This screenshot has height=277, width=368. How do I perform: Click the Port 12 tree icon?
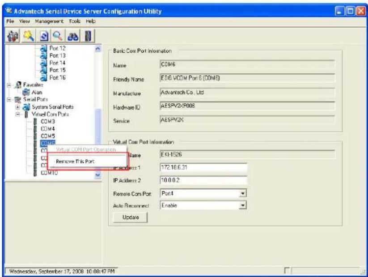tap(43, 48)
